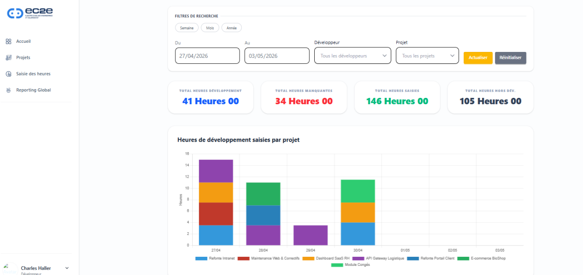Toggle Refonte Intranet legend swatch
The image size is (583, 275).
point(201,258)
